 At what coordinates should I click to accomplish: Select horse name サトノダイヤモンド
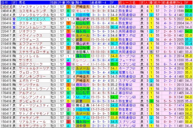pos(34,114)
